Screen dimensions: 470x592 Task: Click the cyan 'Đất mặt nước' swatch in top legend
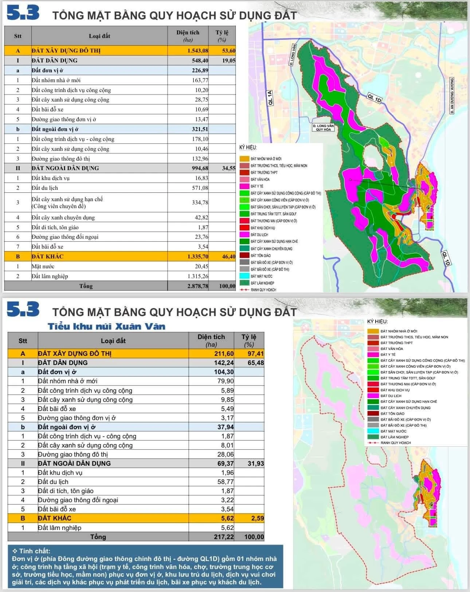tap(244, 276)
